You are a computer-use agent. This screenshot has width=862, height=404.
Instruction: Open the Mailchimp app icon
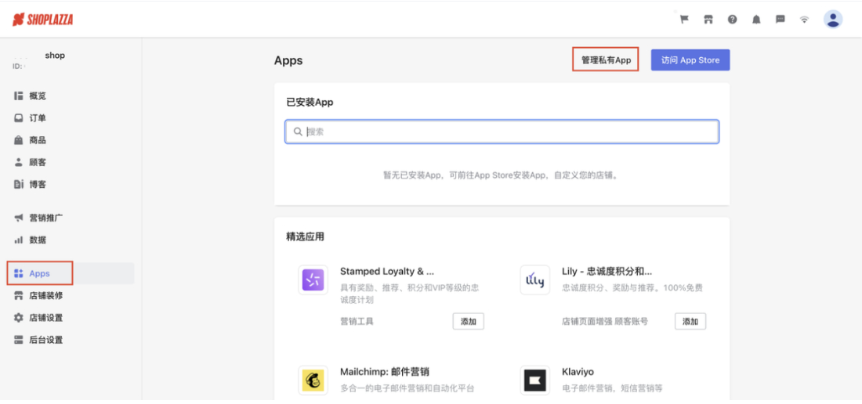point(313,380)
